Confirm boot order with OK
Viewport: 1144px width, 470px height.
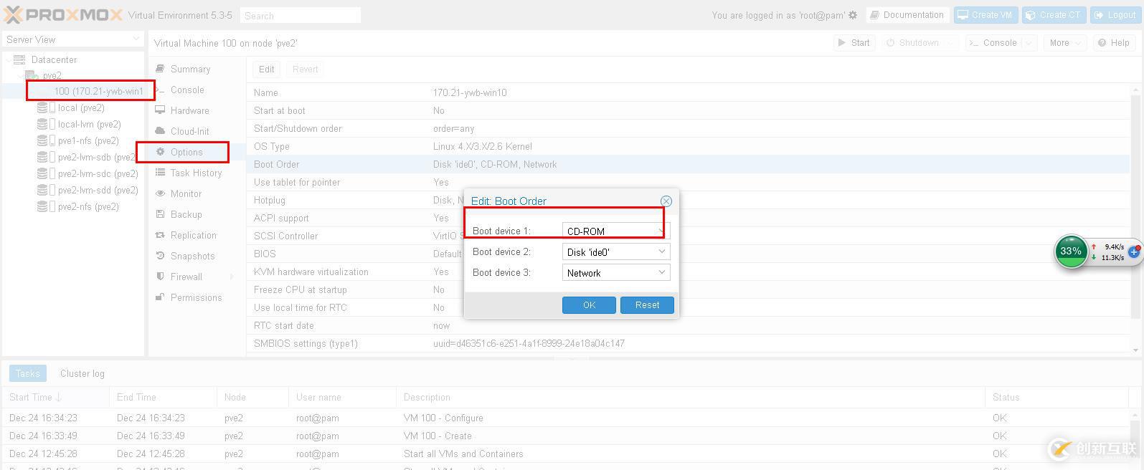[x=589, y=304]
